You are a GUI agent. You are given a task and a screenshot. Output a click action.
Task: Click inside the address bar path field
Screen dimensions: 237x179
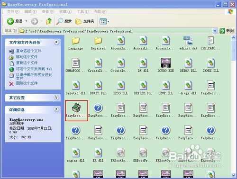[116, 31]
